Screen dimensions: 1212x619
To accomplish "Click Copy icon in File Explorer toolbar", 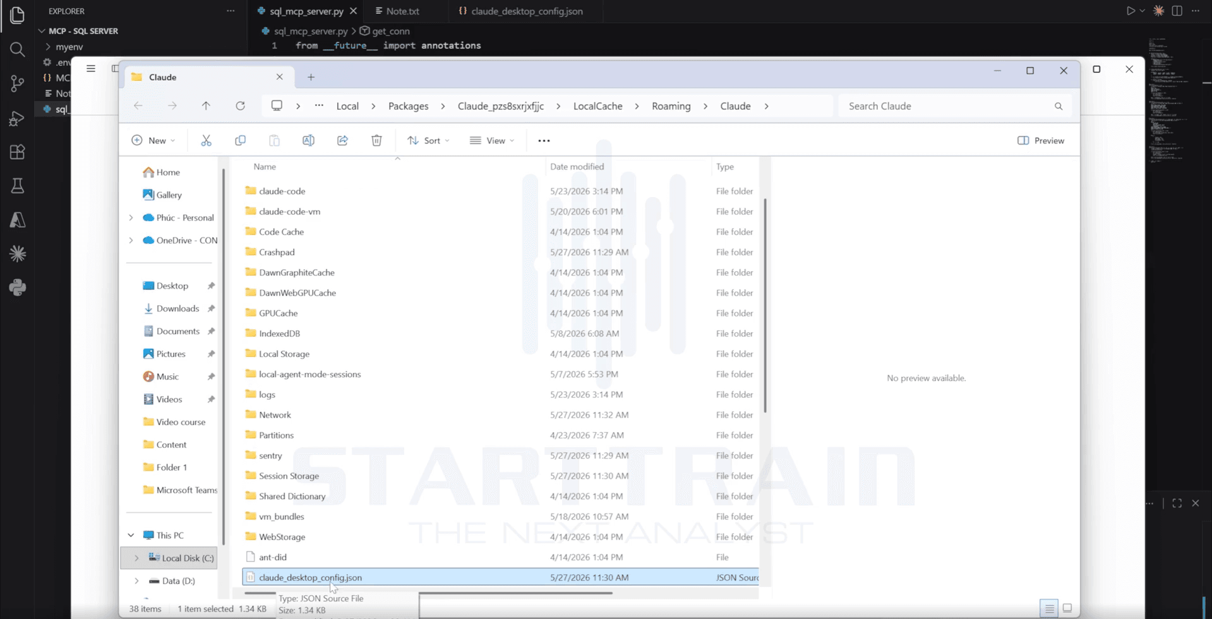I will [240, 140].
